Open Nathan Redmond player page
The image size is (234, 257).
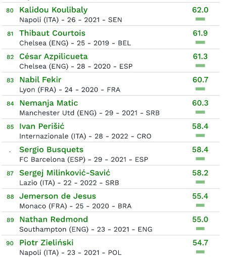[x=54, y=220]
